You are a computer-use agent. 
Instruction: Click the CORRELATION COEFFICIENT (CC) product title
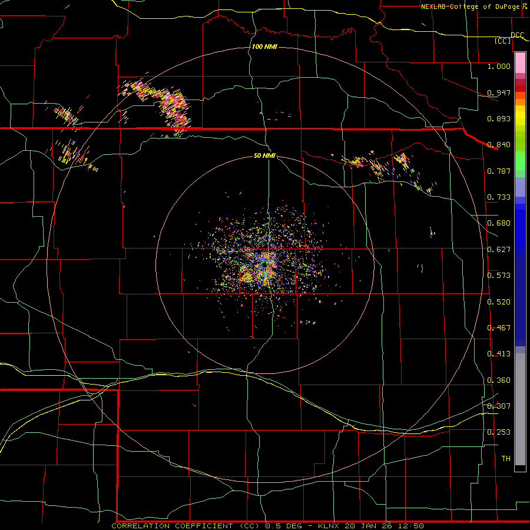click(185, 526)
